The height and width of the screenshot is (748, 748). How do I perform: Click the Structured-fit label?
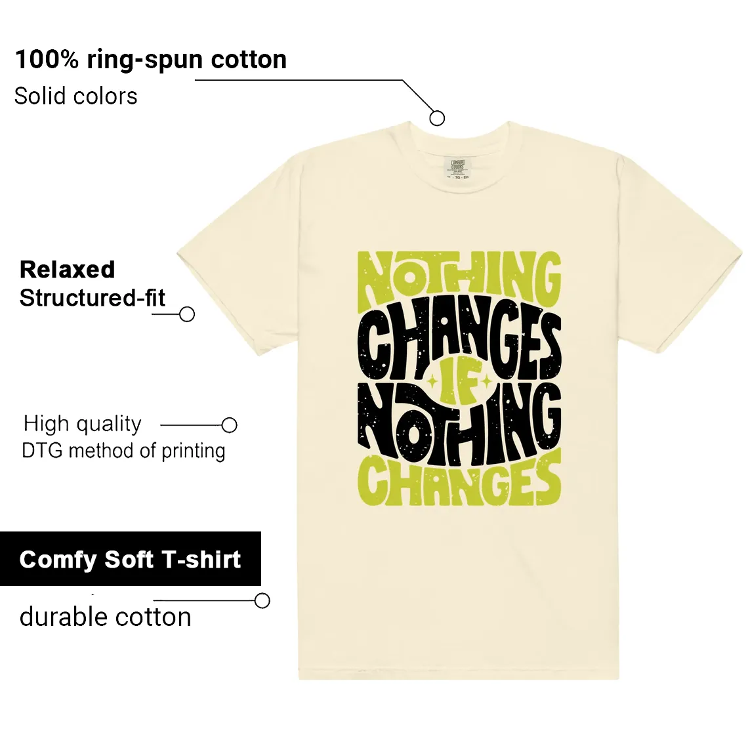coord(92,298)
